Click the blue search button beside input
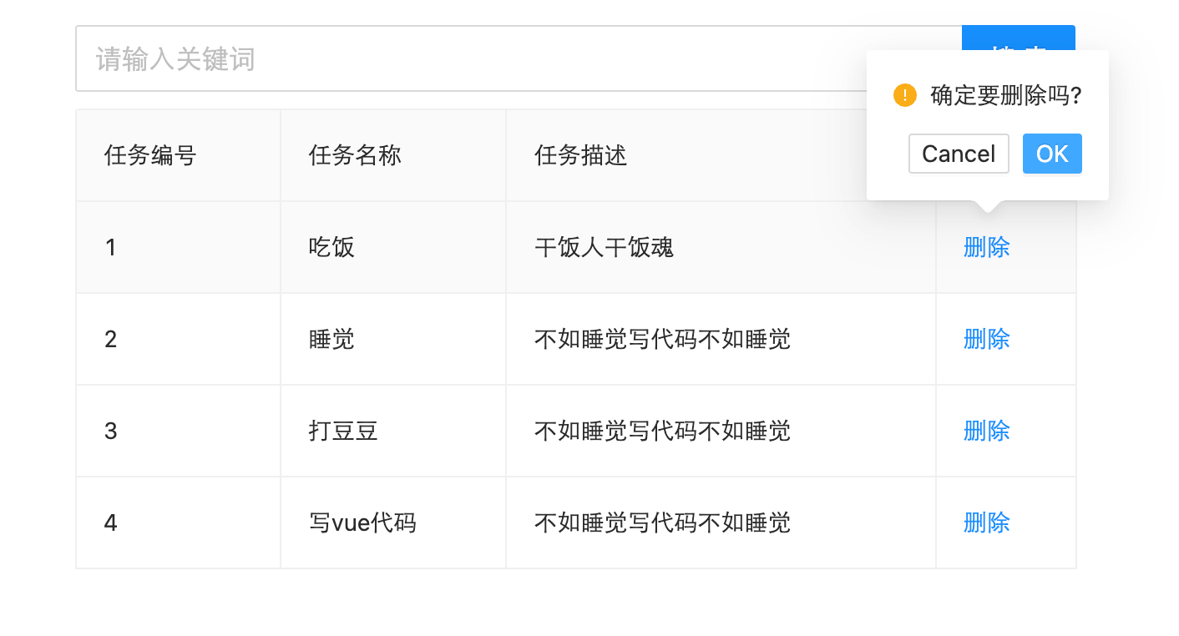This screenshot has height=636, width=1179. pyautogui.click(x=1018, y=38)
